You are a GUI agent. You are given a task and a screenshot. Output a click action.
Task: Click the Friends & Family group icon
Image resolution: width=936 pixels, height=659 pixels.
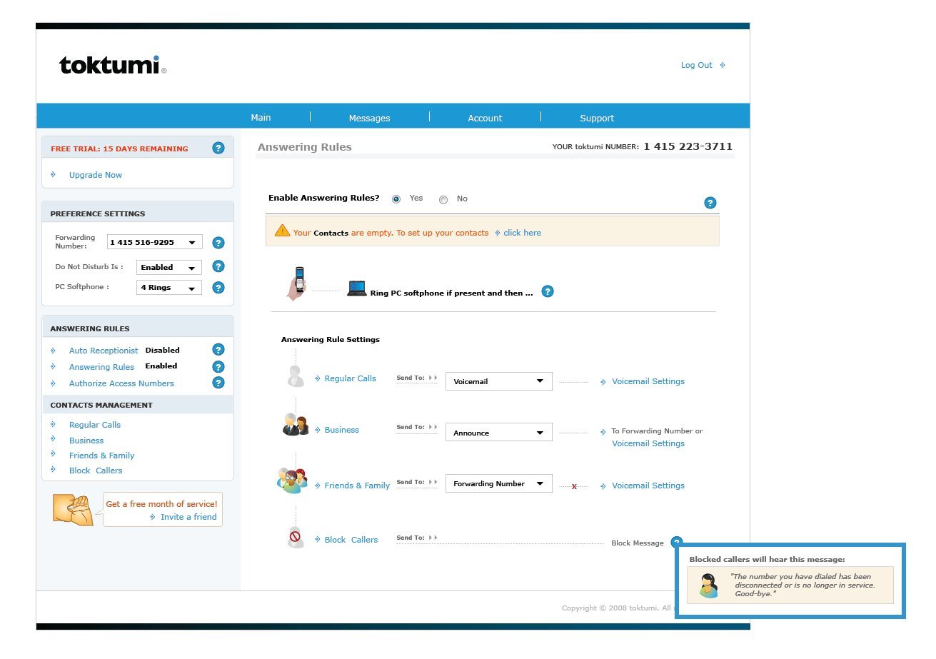292,481
